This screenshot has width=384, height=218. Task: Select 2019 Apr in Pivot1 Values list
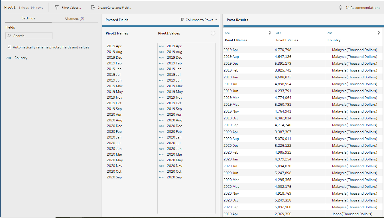[x=174, y=46]
